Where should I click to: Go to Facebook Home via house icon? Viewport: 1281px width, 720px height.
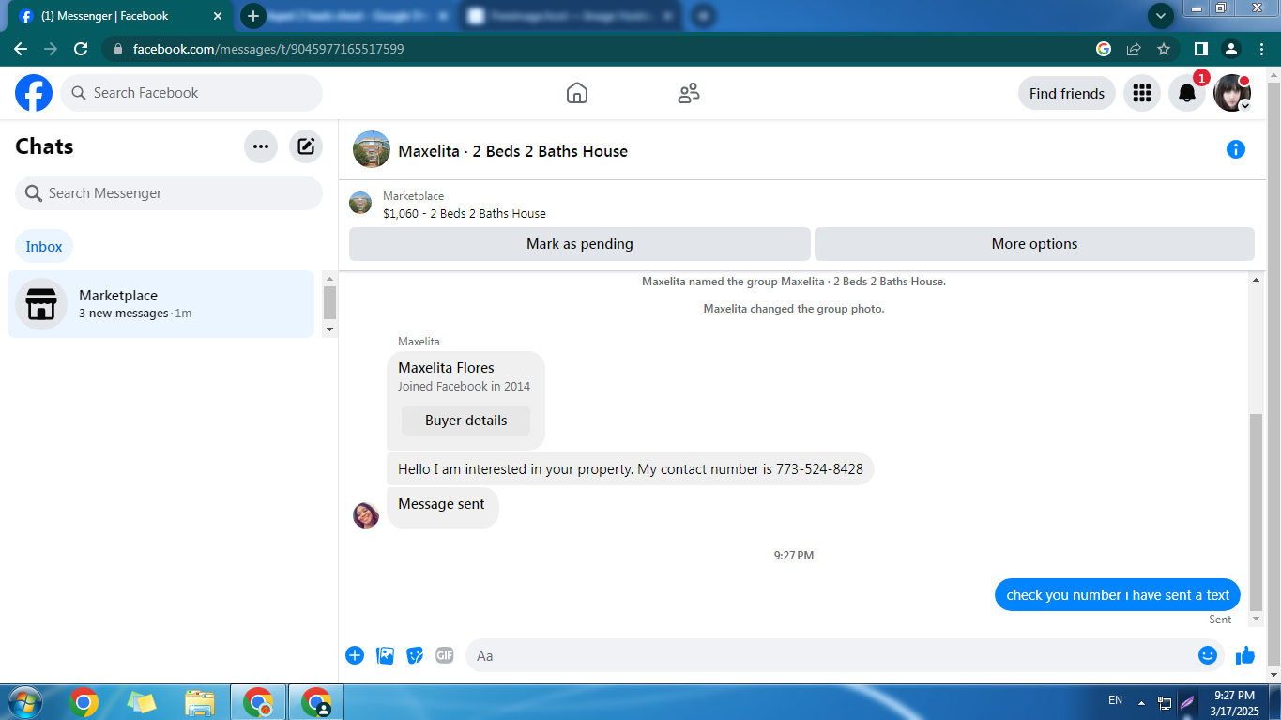(x=577, y=93)
